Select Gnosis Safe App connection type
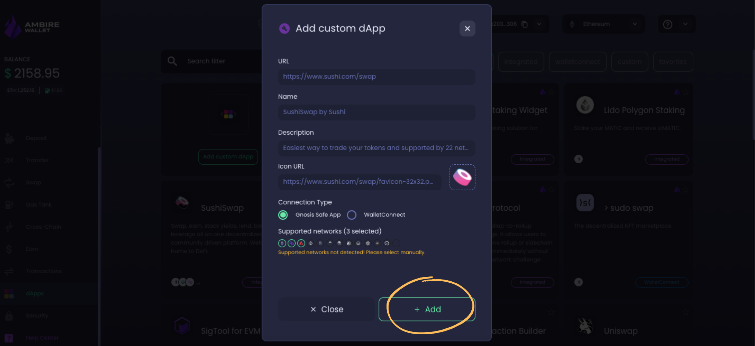The image size is (755, 346). [283, 215]
